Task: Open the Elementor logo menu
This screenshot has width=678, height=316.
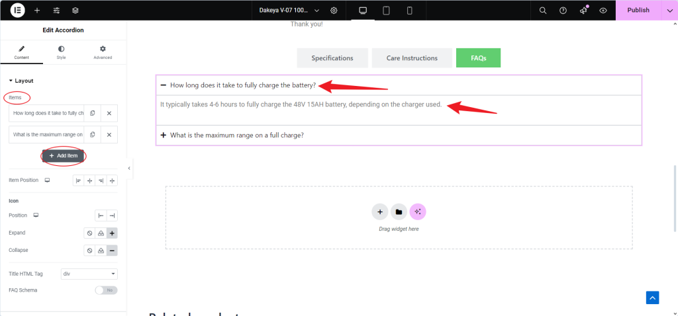Action: (x=18, y=10)
